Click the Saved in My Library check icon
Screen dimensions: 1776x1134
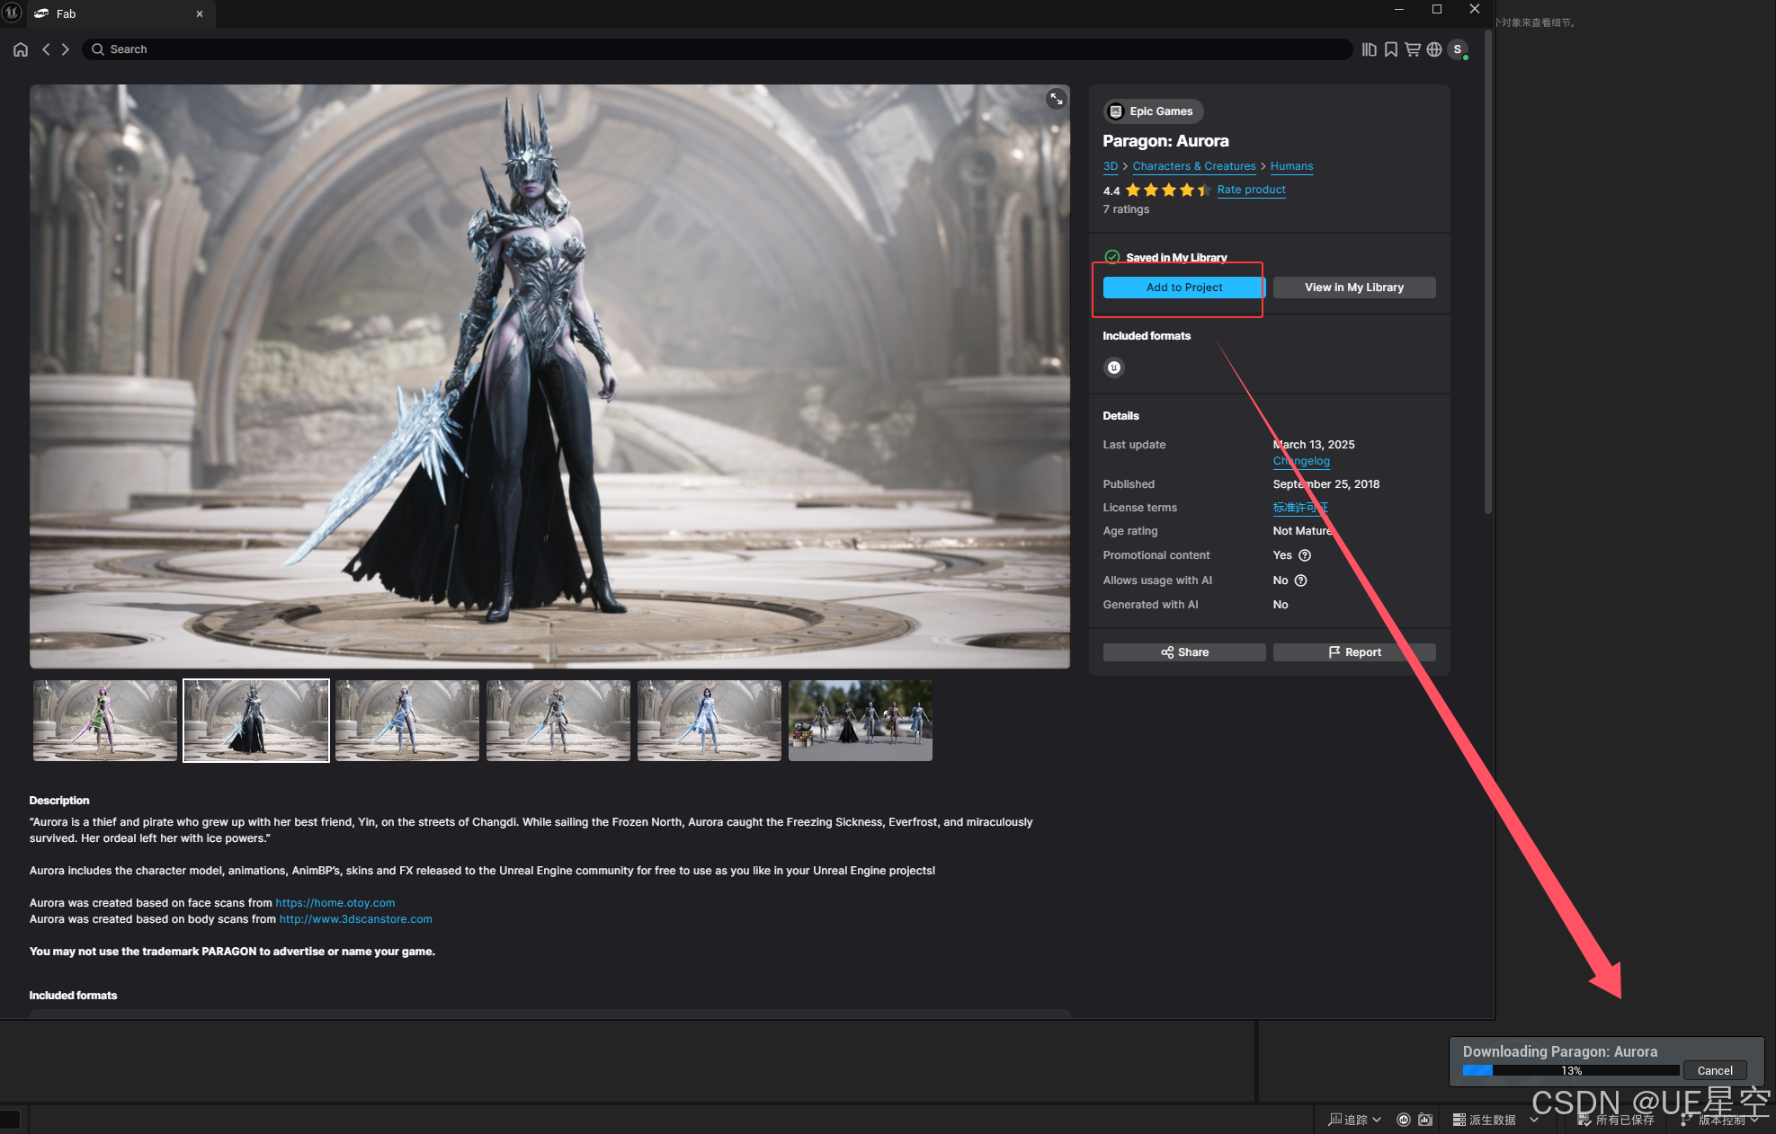pos(1112,257)
